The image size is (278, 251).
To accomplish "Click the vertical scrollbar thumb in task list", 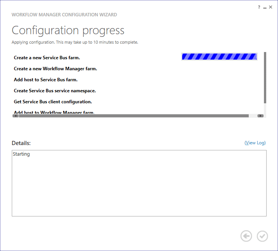I will pyautogui.click(x=265, y=77).
